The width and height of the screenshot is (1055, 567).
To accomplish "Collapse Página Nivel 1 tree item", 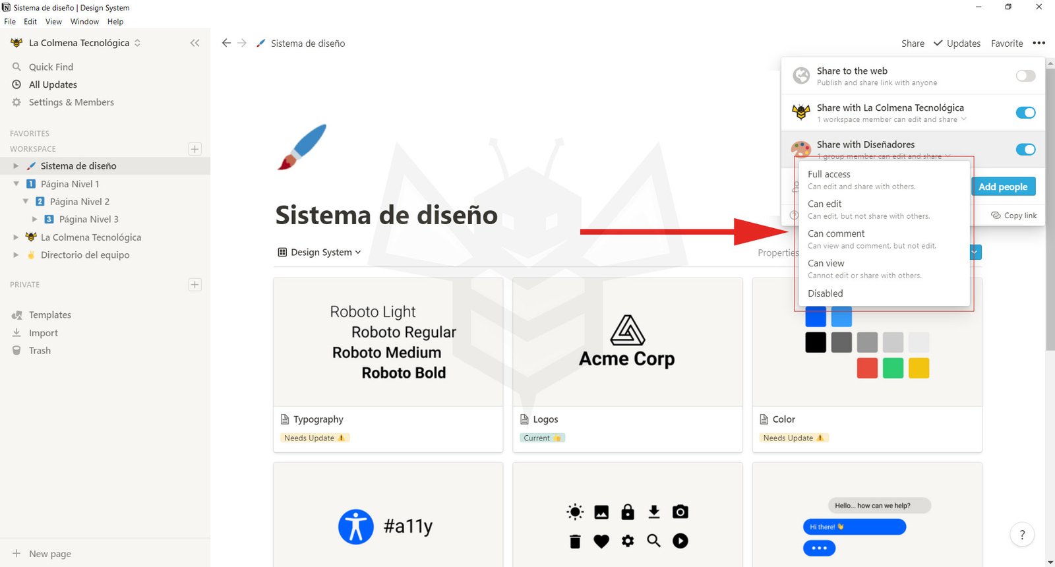I will [16, 184].
